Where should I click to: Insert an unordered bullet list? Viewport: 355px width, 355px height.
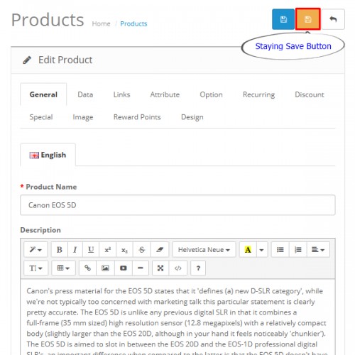(280, 249)
